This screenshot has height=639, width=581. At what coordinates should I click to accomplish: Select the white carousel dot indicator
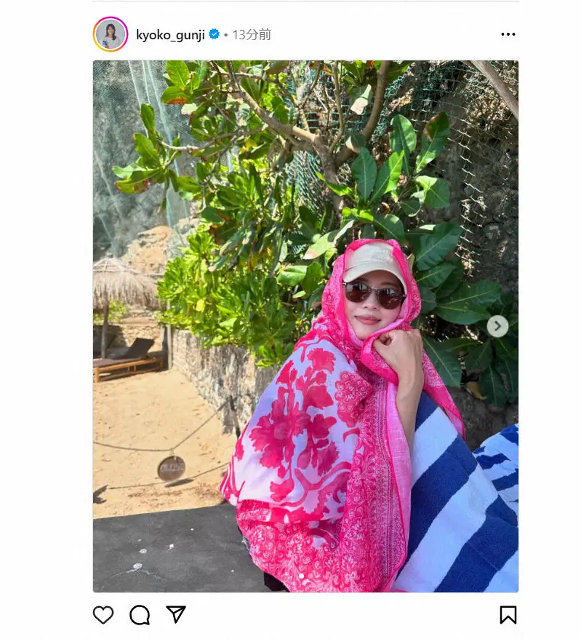point(301,576)
